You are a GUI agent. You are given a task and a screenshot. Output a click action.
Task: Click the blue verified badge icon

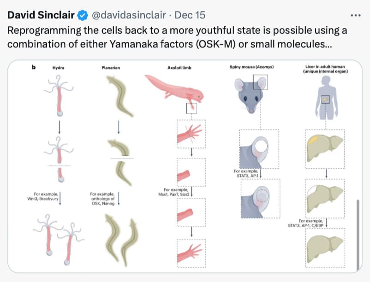[83, 15]
